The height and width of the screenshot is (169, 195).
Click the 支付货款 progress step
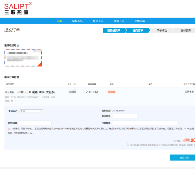(x=186, y=30)
